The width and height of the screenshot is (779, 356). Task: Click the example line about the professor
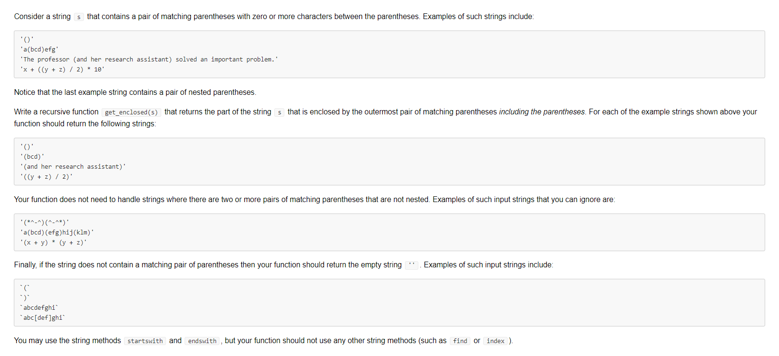(149, 59)
